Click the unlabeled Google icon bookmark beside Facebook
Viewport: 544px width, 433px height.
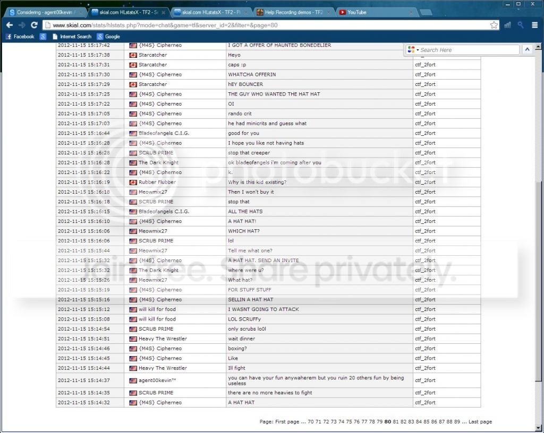click(x=42, y=37)
